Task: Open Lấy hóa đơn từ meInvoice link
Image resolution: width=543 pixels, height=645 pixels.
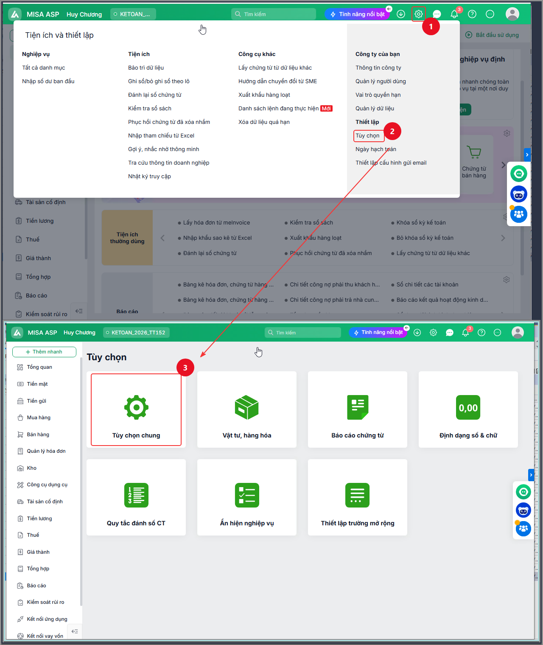Action: (x=216, y=223)
